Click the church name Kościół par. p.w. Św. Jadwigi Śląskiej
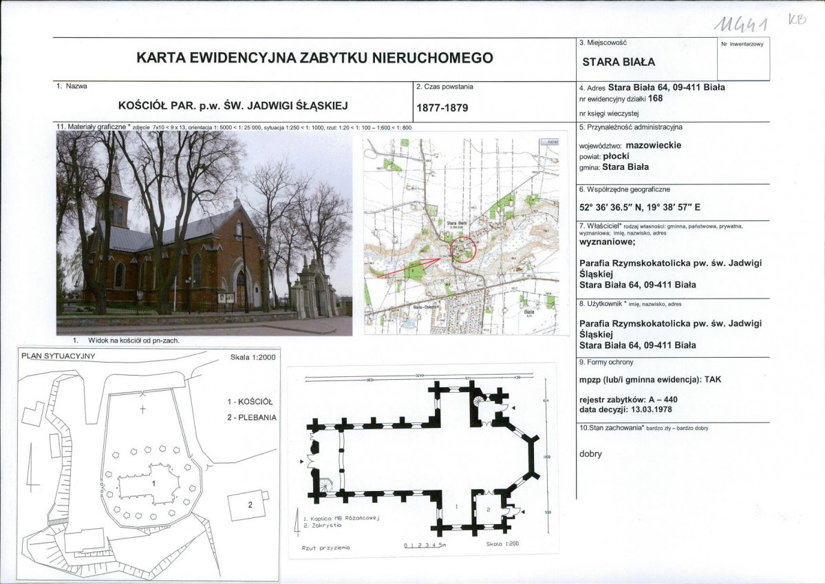 233,105
